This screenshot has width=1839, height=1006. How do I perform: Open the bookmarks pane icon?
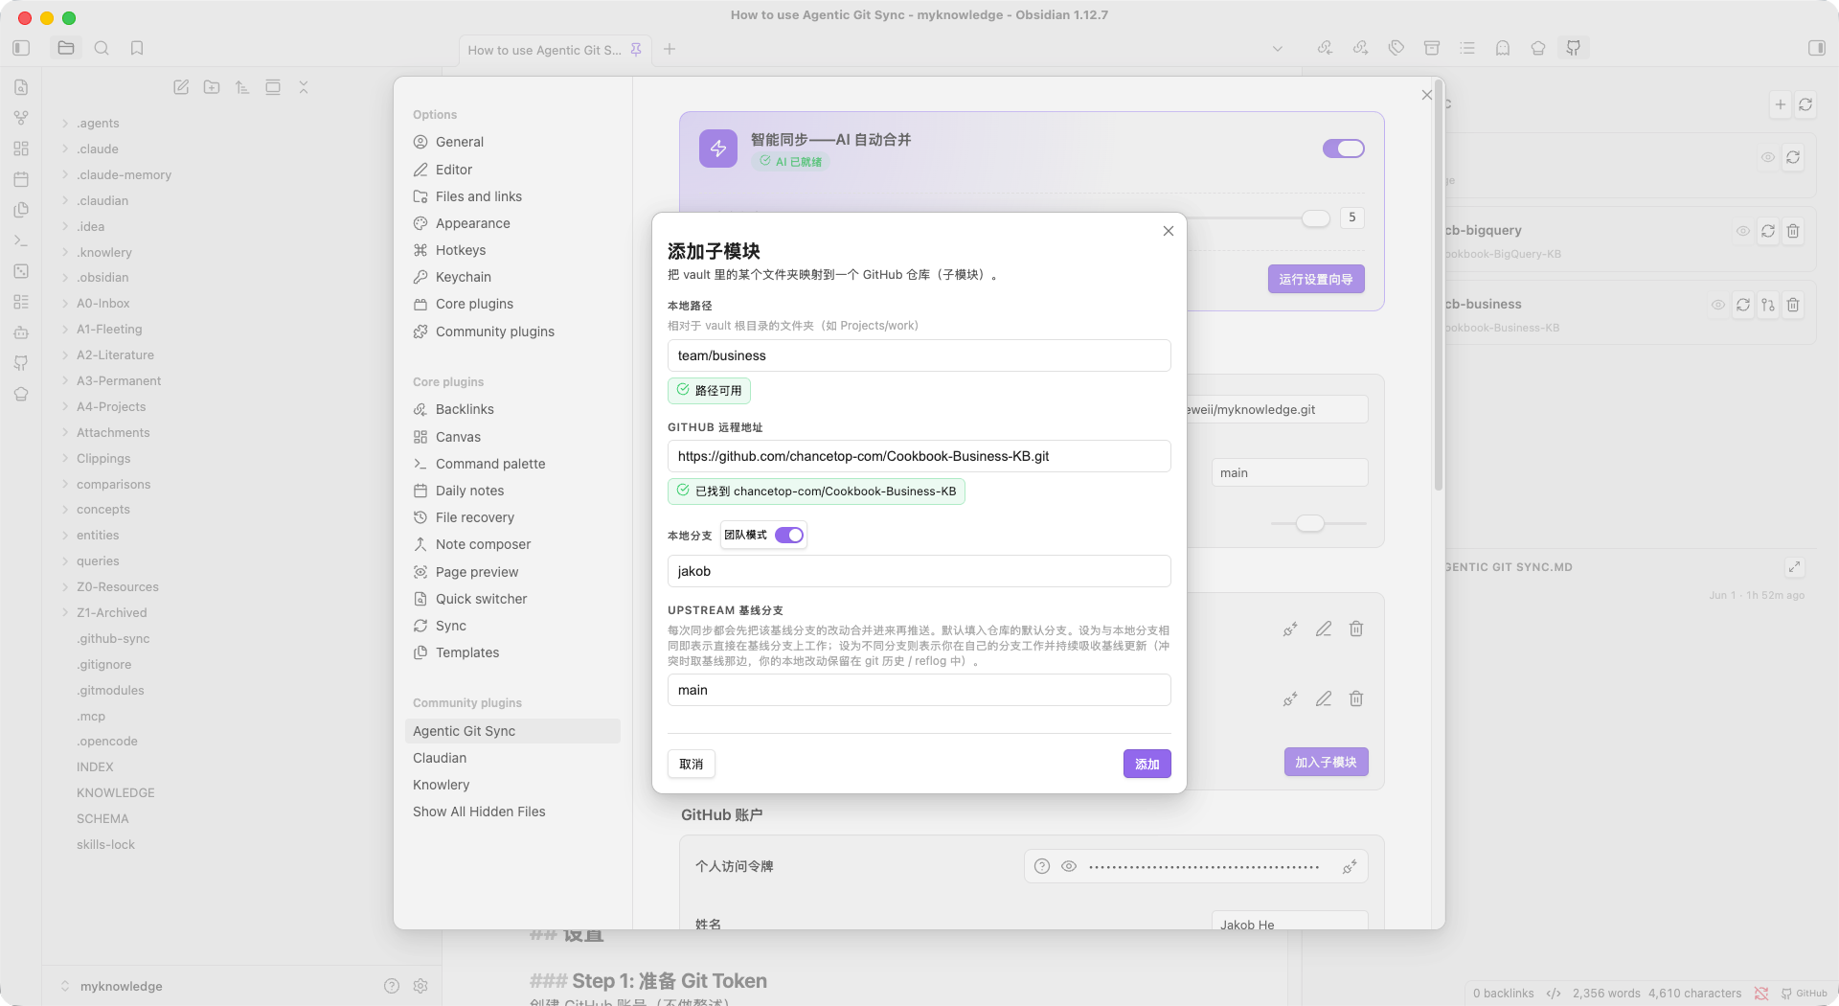click(137, 48)
